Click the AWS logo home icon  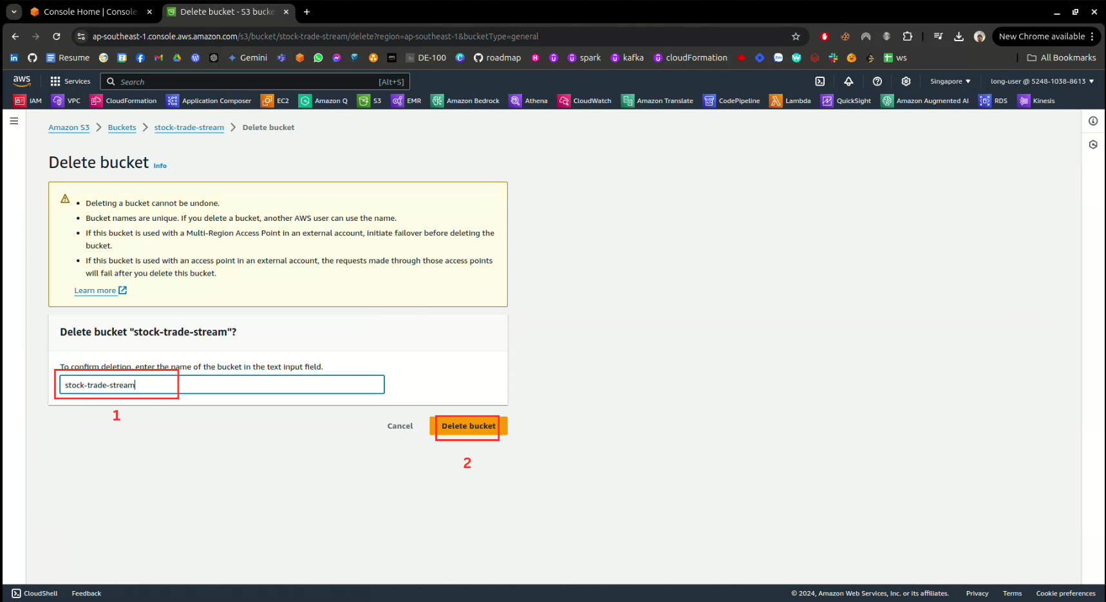22,81
